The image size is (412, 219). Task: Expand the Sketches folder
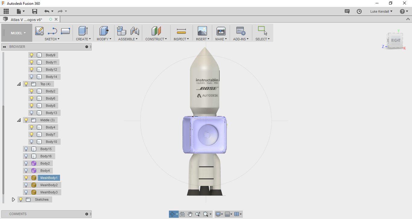click(x=13, y=199)
